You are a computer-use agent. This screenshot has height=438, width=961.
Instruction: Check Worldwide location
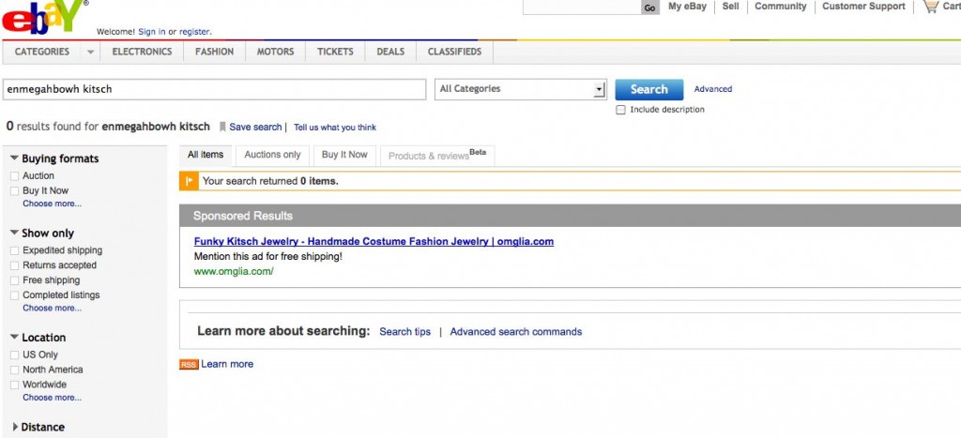(15, 385)
